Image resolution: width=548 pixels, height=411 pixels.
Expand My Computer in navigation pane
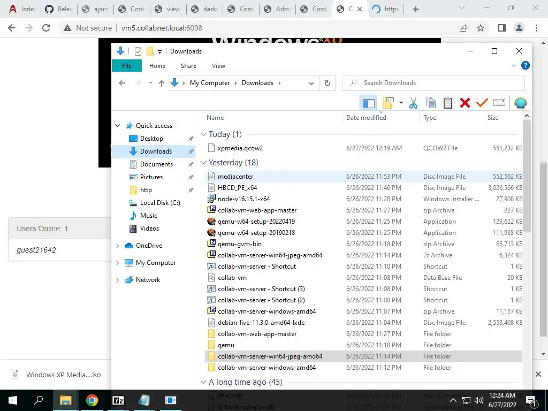point(117,263)
